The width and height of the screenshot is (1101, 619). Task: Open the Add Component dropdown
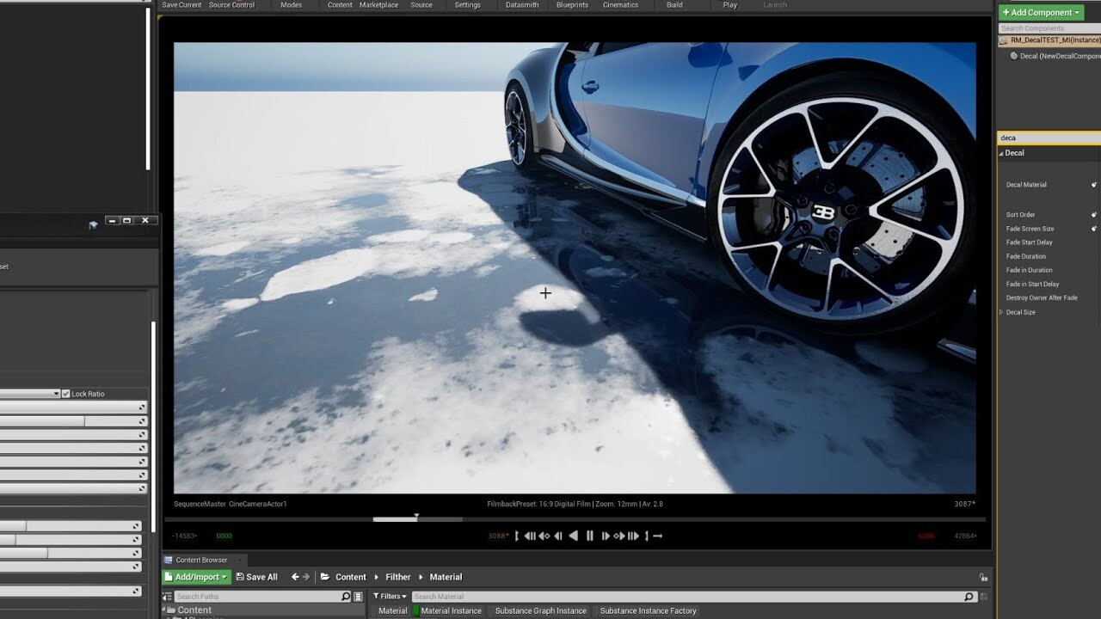point(1041,12)
